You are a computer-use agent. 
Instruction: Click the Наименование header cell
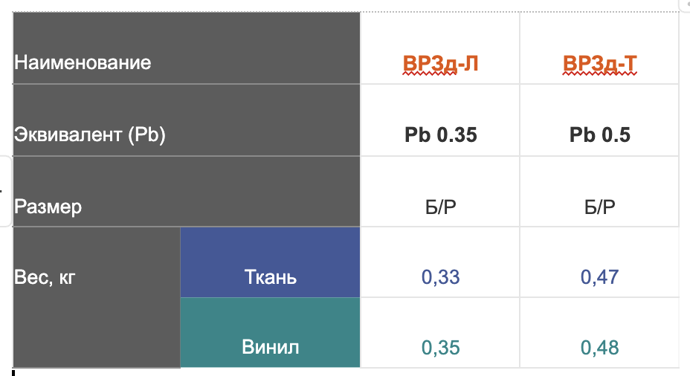tap(186, 48)
